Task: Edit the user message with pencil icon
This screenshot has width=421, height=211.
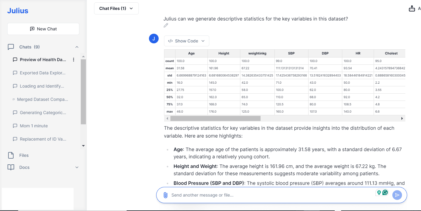Action: pyautogui.click(x=166, y=25)
